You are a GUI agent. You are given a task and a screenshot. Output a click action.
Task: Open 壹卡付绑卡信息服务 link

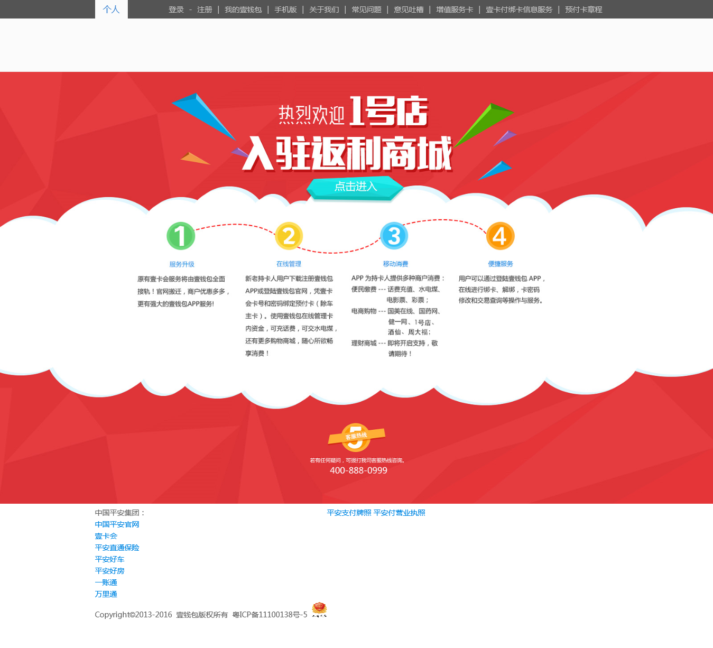click(x=519, y=10)
